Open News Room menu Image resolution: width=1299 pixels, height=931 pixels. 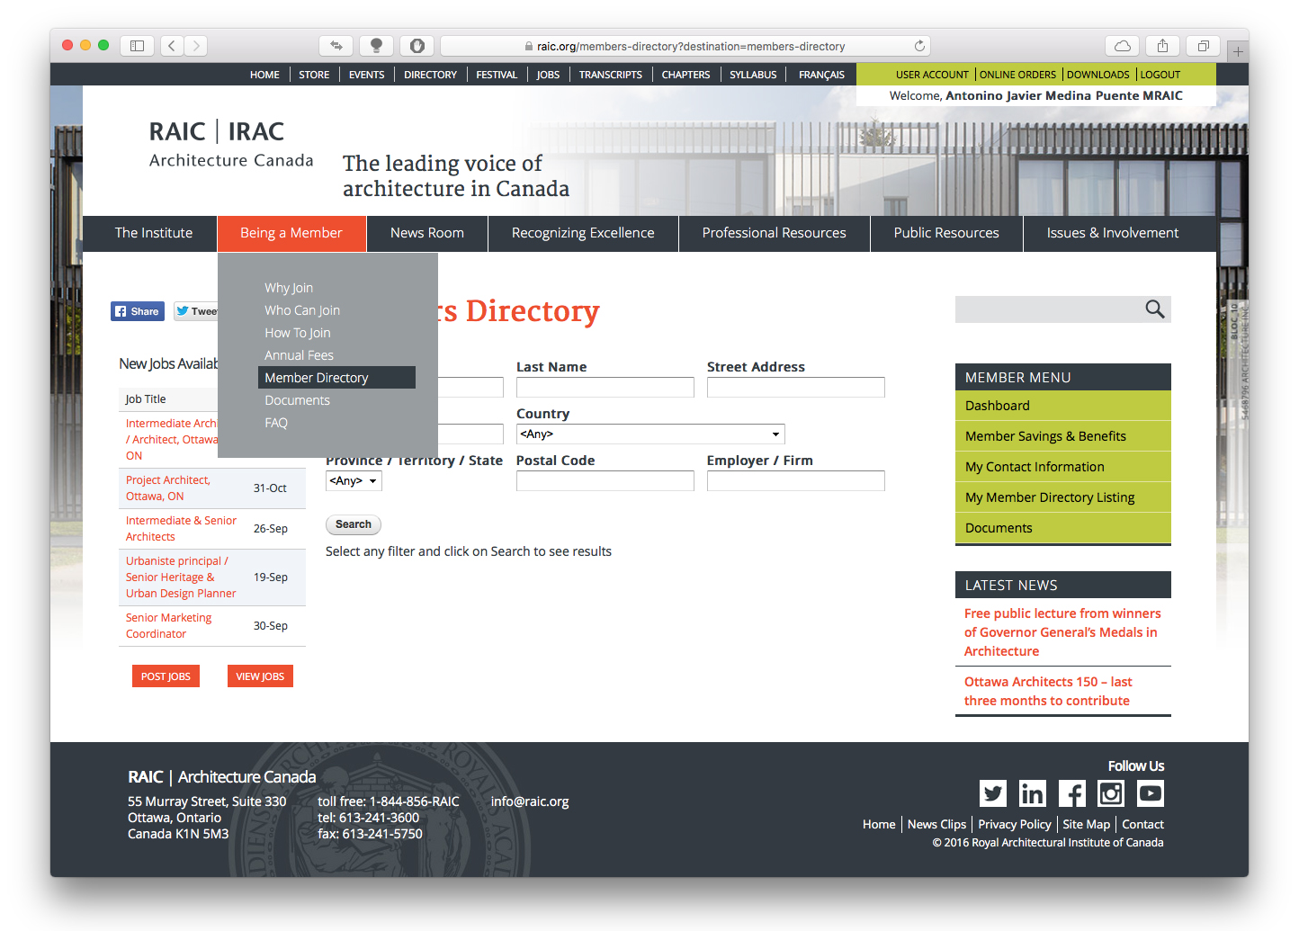click(x=427, y=233)
